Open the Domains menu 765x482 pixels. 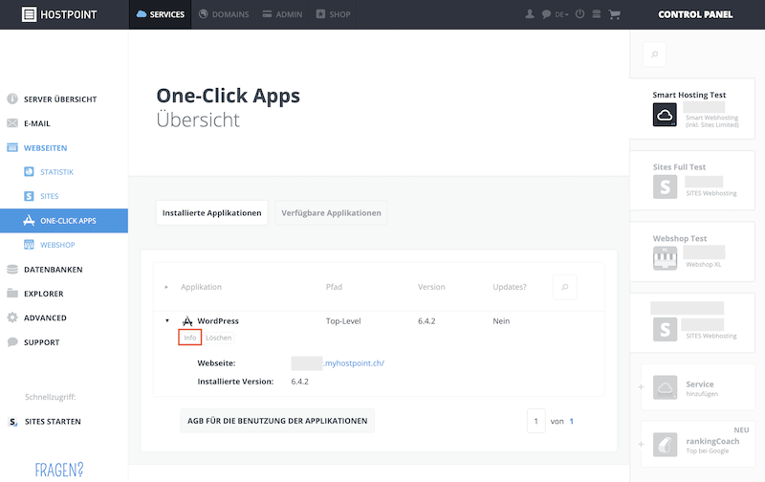224,14
